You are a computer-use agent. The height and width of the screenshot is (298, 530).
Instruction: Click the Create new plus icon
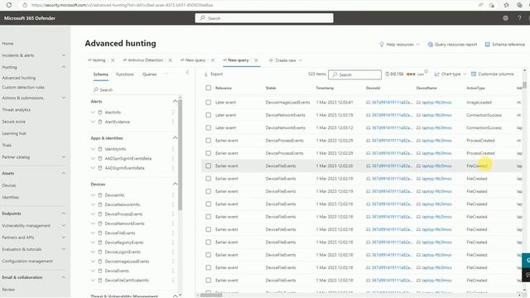271,60
